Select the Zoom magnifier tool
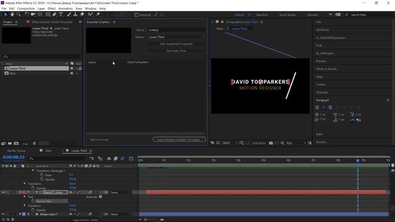 coord(19,15)
